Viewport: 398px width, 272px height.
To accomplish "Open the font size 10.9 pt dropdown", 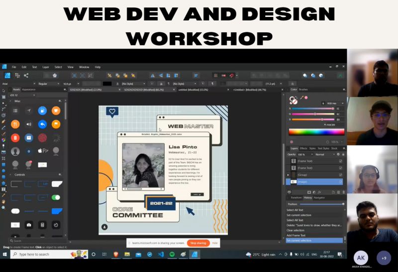I will tap(71, 84).
